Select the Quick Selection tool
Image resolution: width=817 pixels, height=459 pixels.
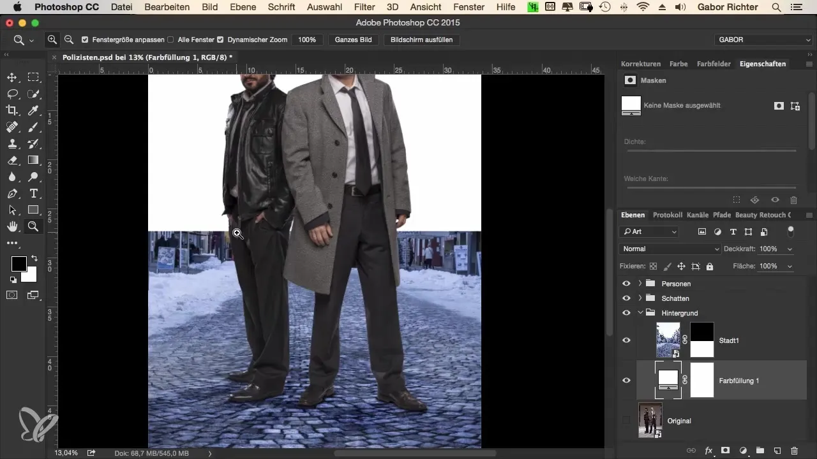[33, 94]
